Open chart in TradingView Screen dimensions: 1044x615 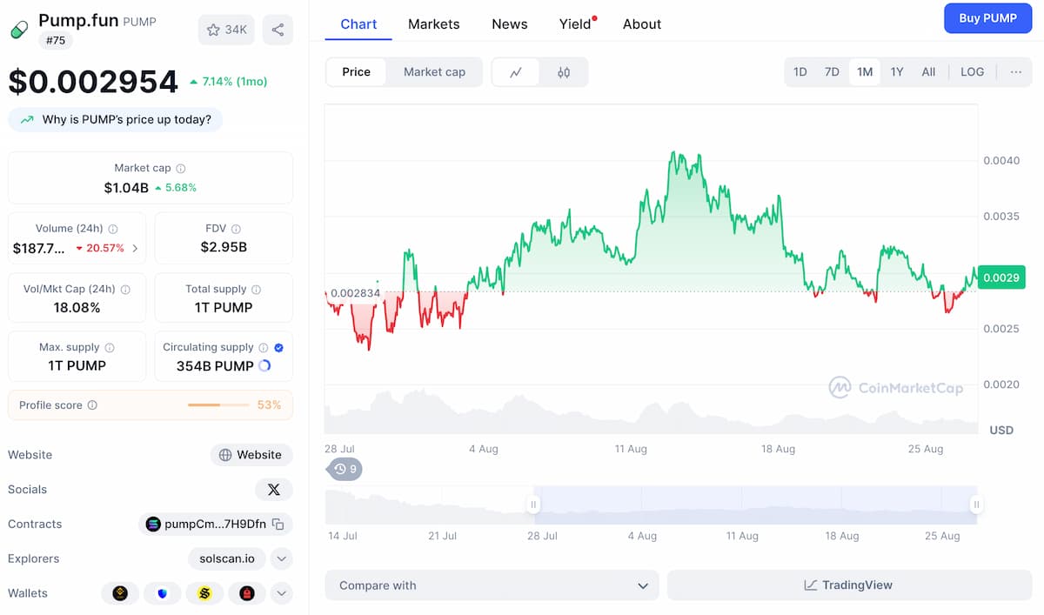coord(849,585)
